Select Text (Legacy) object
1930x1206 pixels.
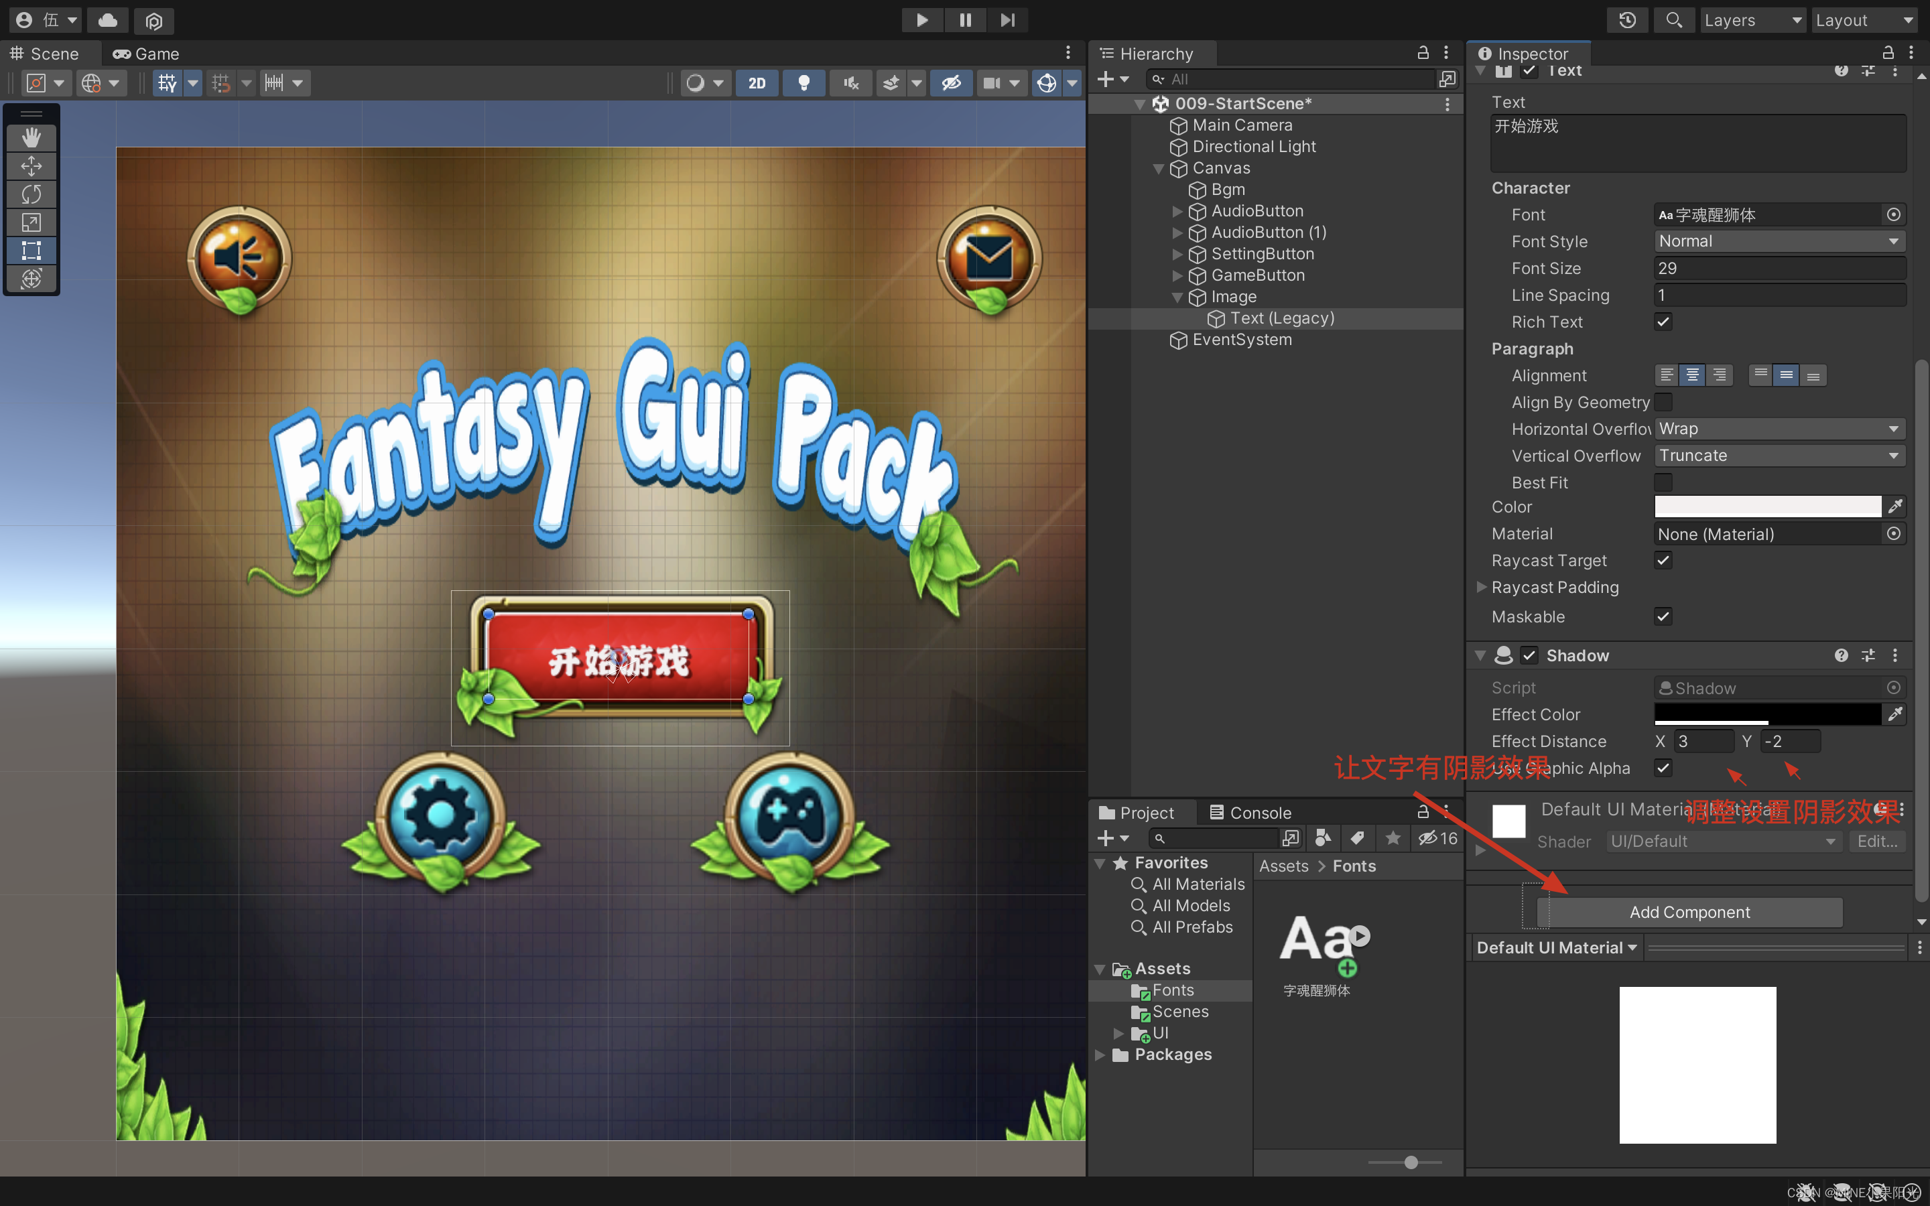coord(1281,318)
